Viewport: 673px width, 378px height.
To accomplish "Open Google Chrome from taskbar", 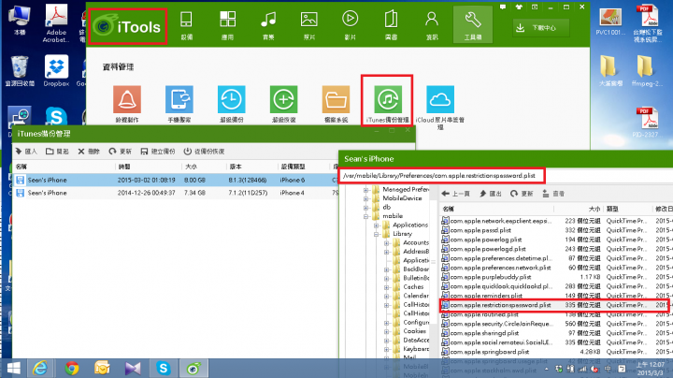I will coord(72,368).
